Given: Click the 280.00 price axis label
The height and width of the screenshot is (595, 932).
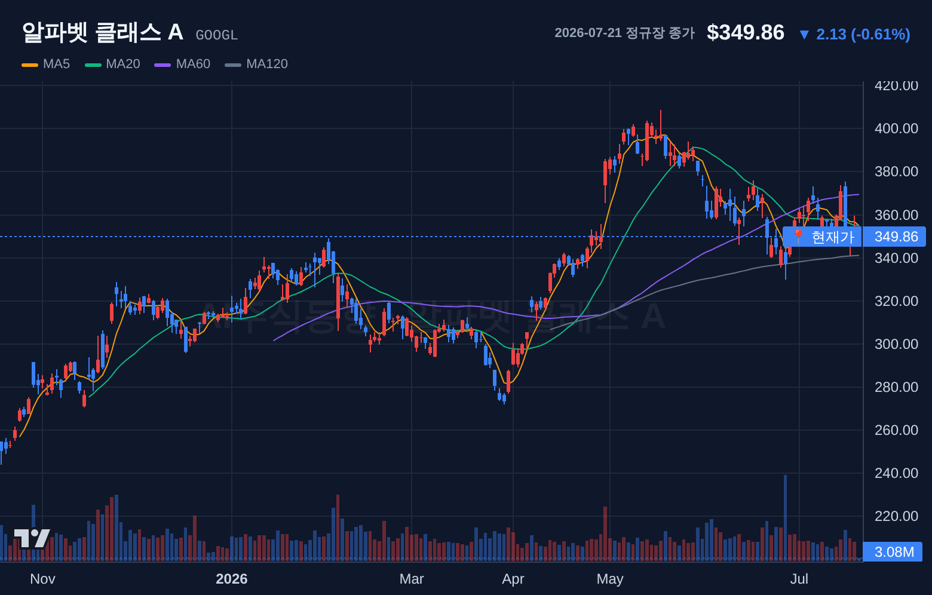Looking at the screenshot, I should 896,387.
